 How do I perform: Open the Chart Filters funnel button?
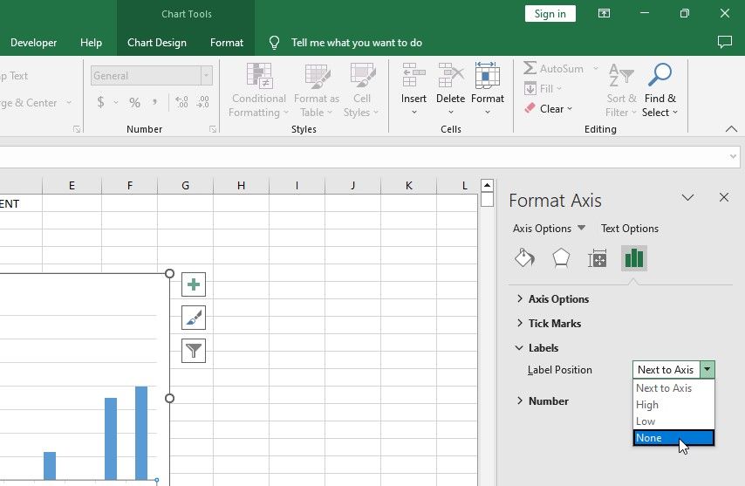[x=194, y=351]
